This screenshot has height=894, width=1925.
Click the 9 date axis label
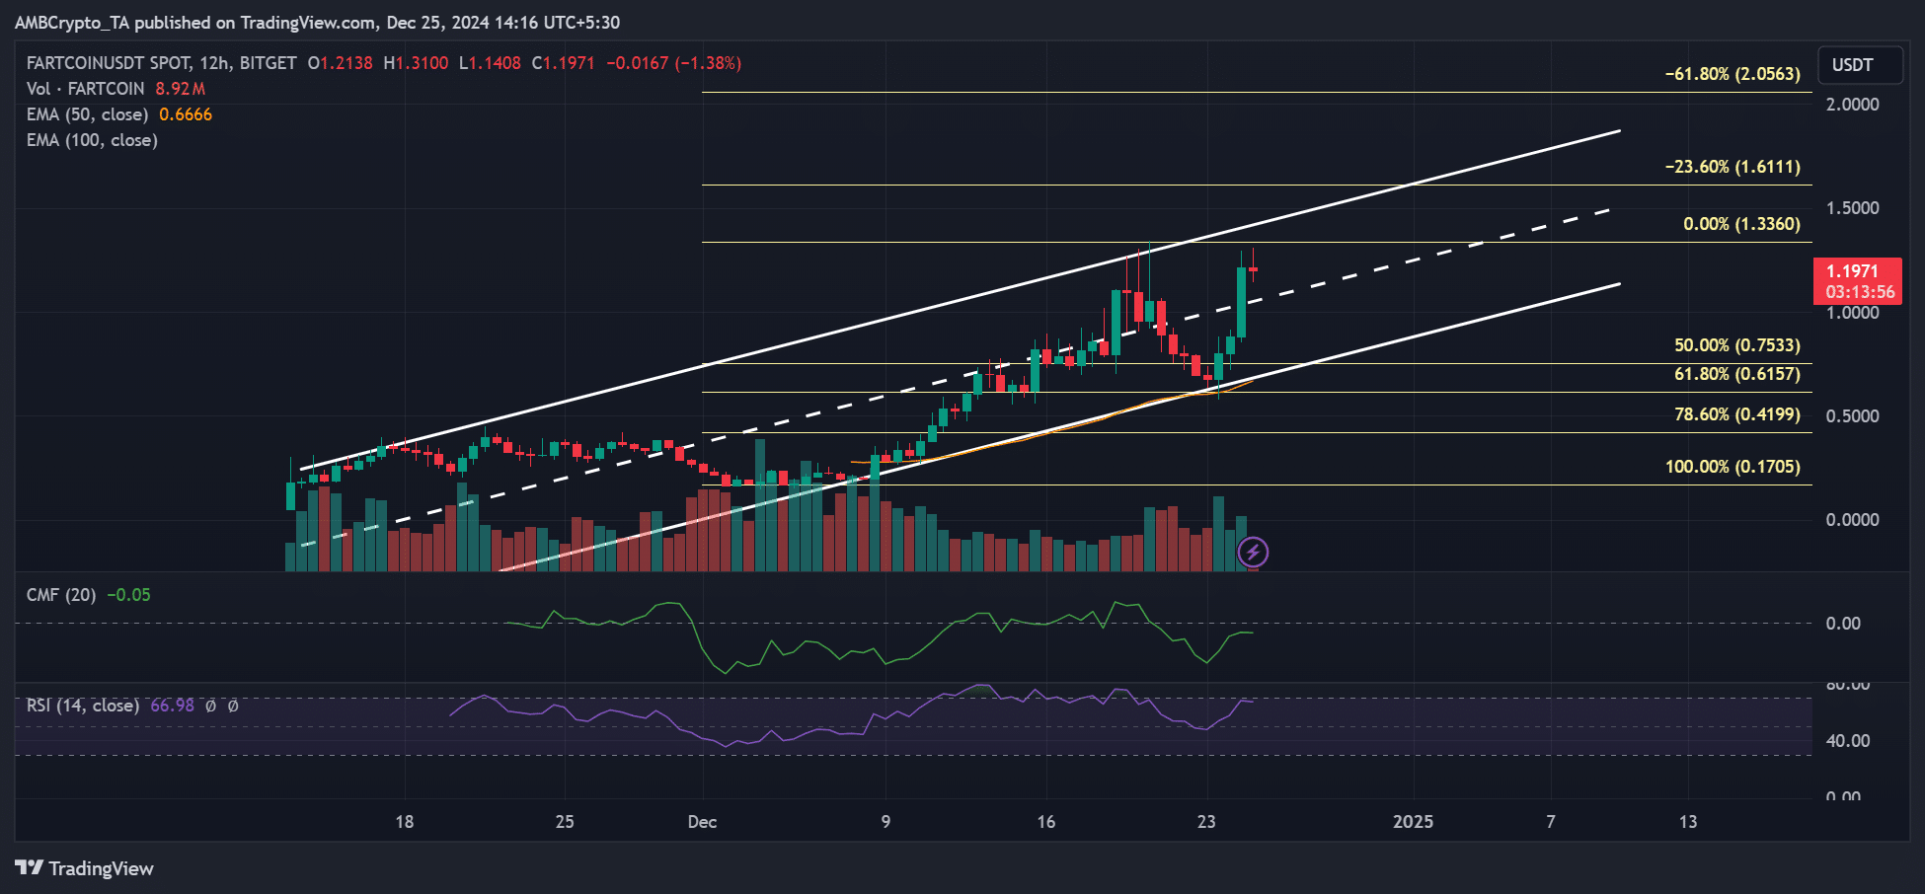pos(885,822)
